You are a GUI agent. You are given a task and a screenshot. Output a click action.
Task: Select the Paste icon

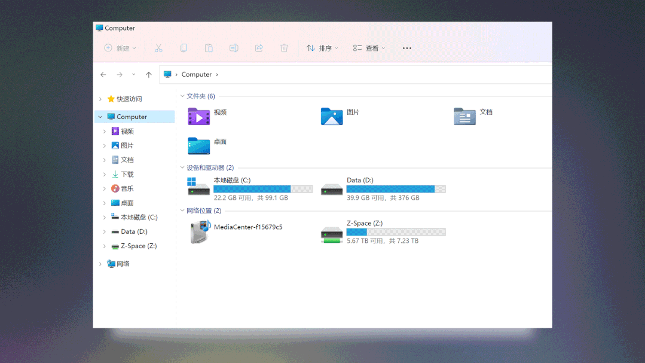pyautogui.click(x=209, y=48)
